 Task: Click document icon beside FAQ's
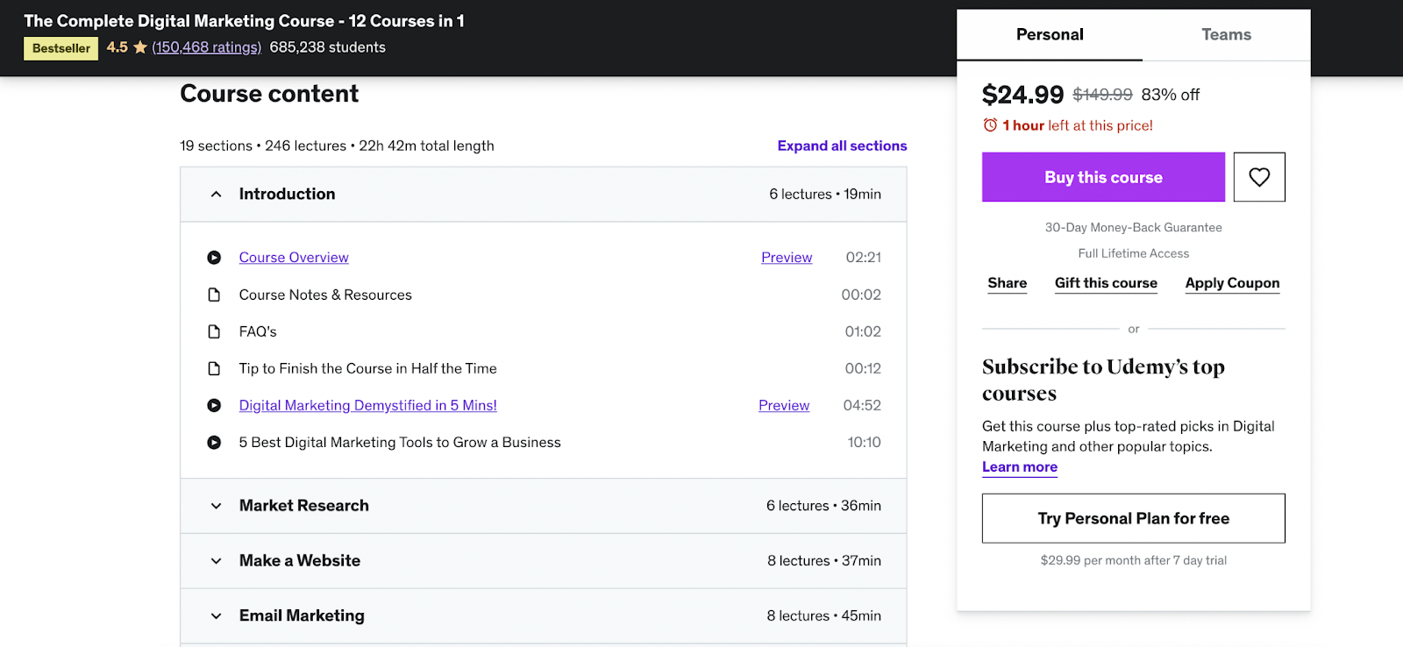[214, 331]
